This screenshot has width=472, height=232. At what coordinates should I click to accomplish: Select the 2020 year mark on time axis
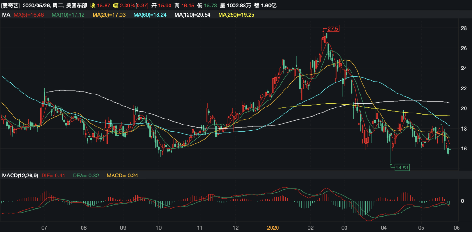click(x=273, y=228)
